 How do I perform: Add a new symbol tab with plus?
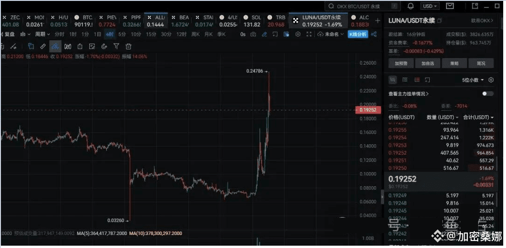(378, 20)
